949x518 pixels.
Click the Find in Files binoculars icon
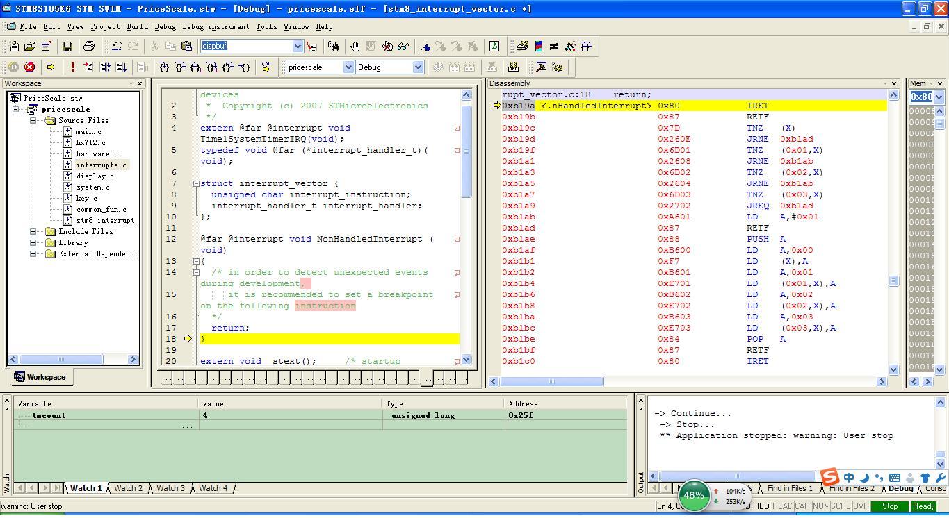click(334, 47)
